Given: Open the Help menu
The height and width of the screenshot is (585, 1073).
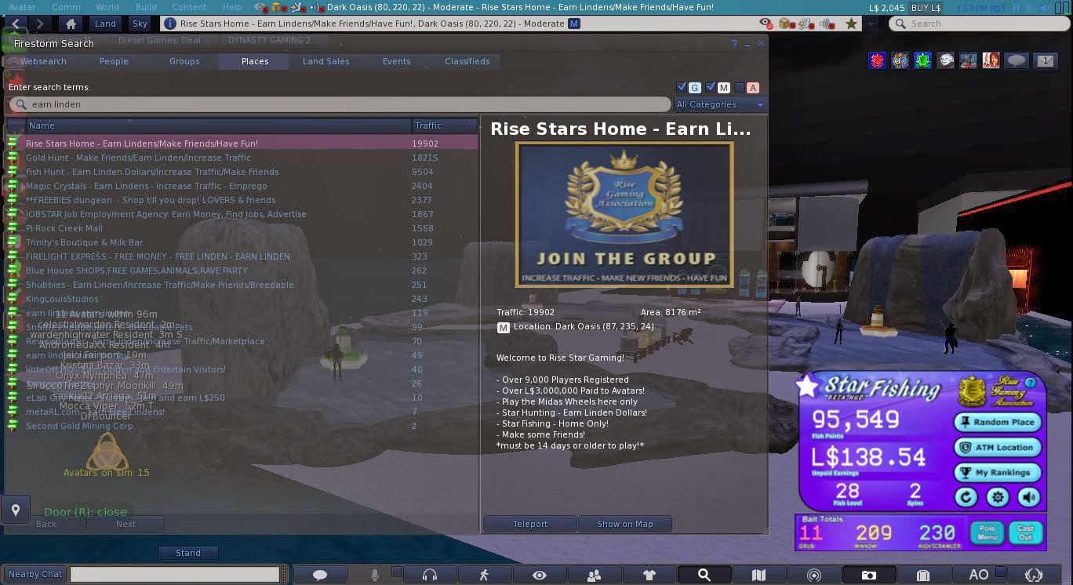Looking at the screenshot, I should 232,7.
